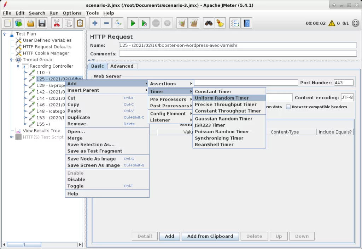Collapse the Thread Group node handle
The image size is (362, 249).
[x=11, y=60]
